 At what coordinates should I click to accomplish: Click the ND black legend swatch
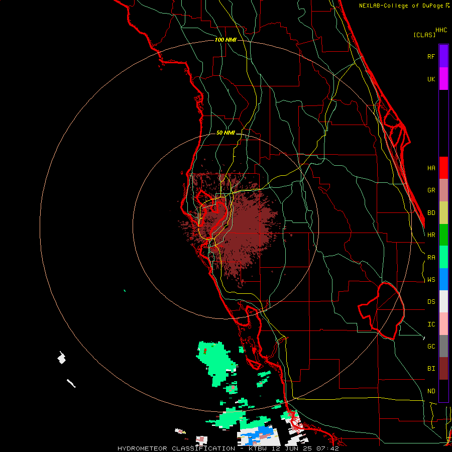(443, 391)
